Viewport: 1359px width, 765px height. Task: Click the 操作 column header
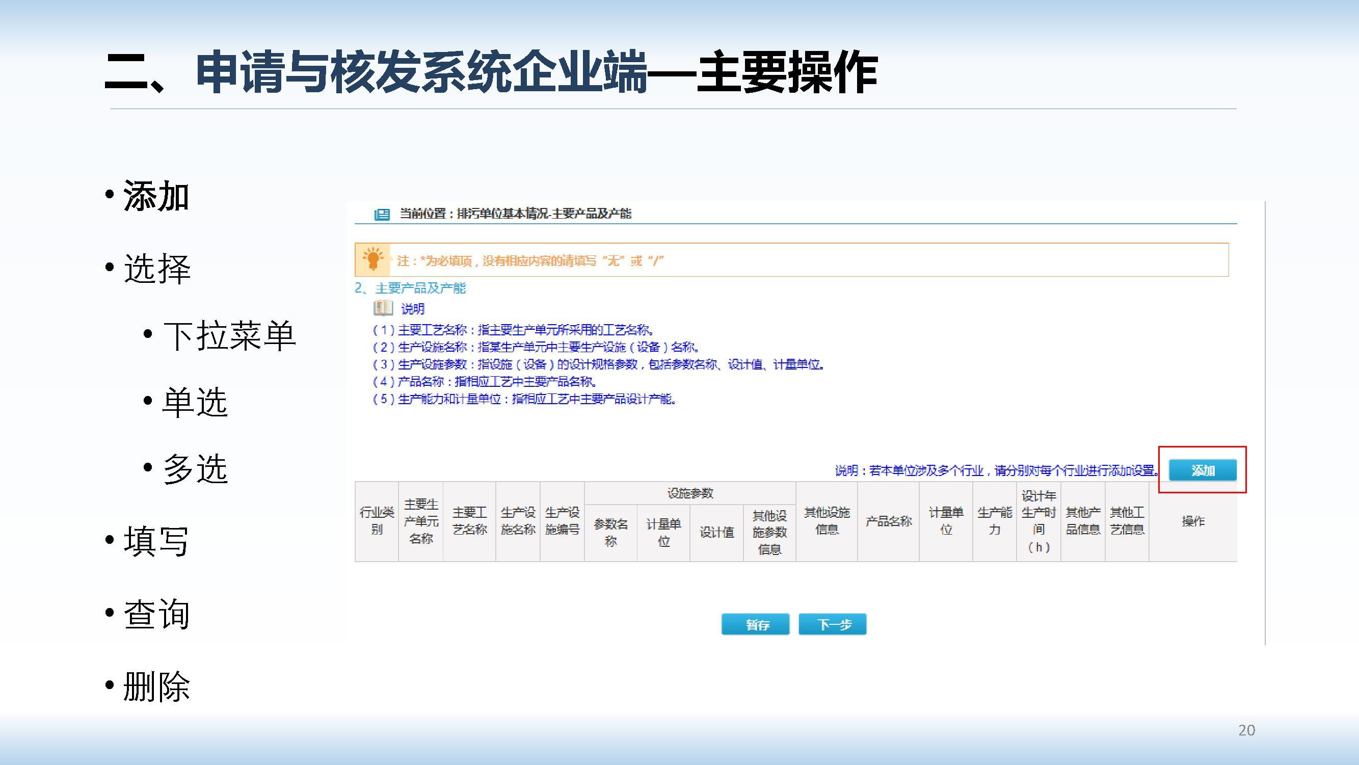point(1193,521)
